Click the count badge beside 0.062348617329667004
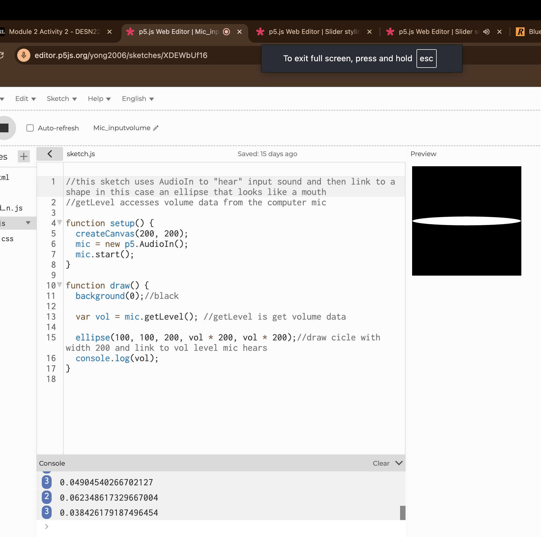The height and width of the screenshot is (537, 541). pyautogui.click(x=47, y=497)
